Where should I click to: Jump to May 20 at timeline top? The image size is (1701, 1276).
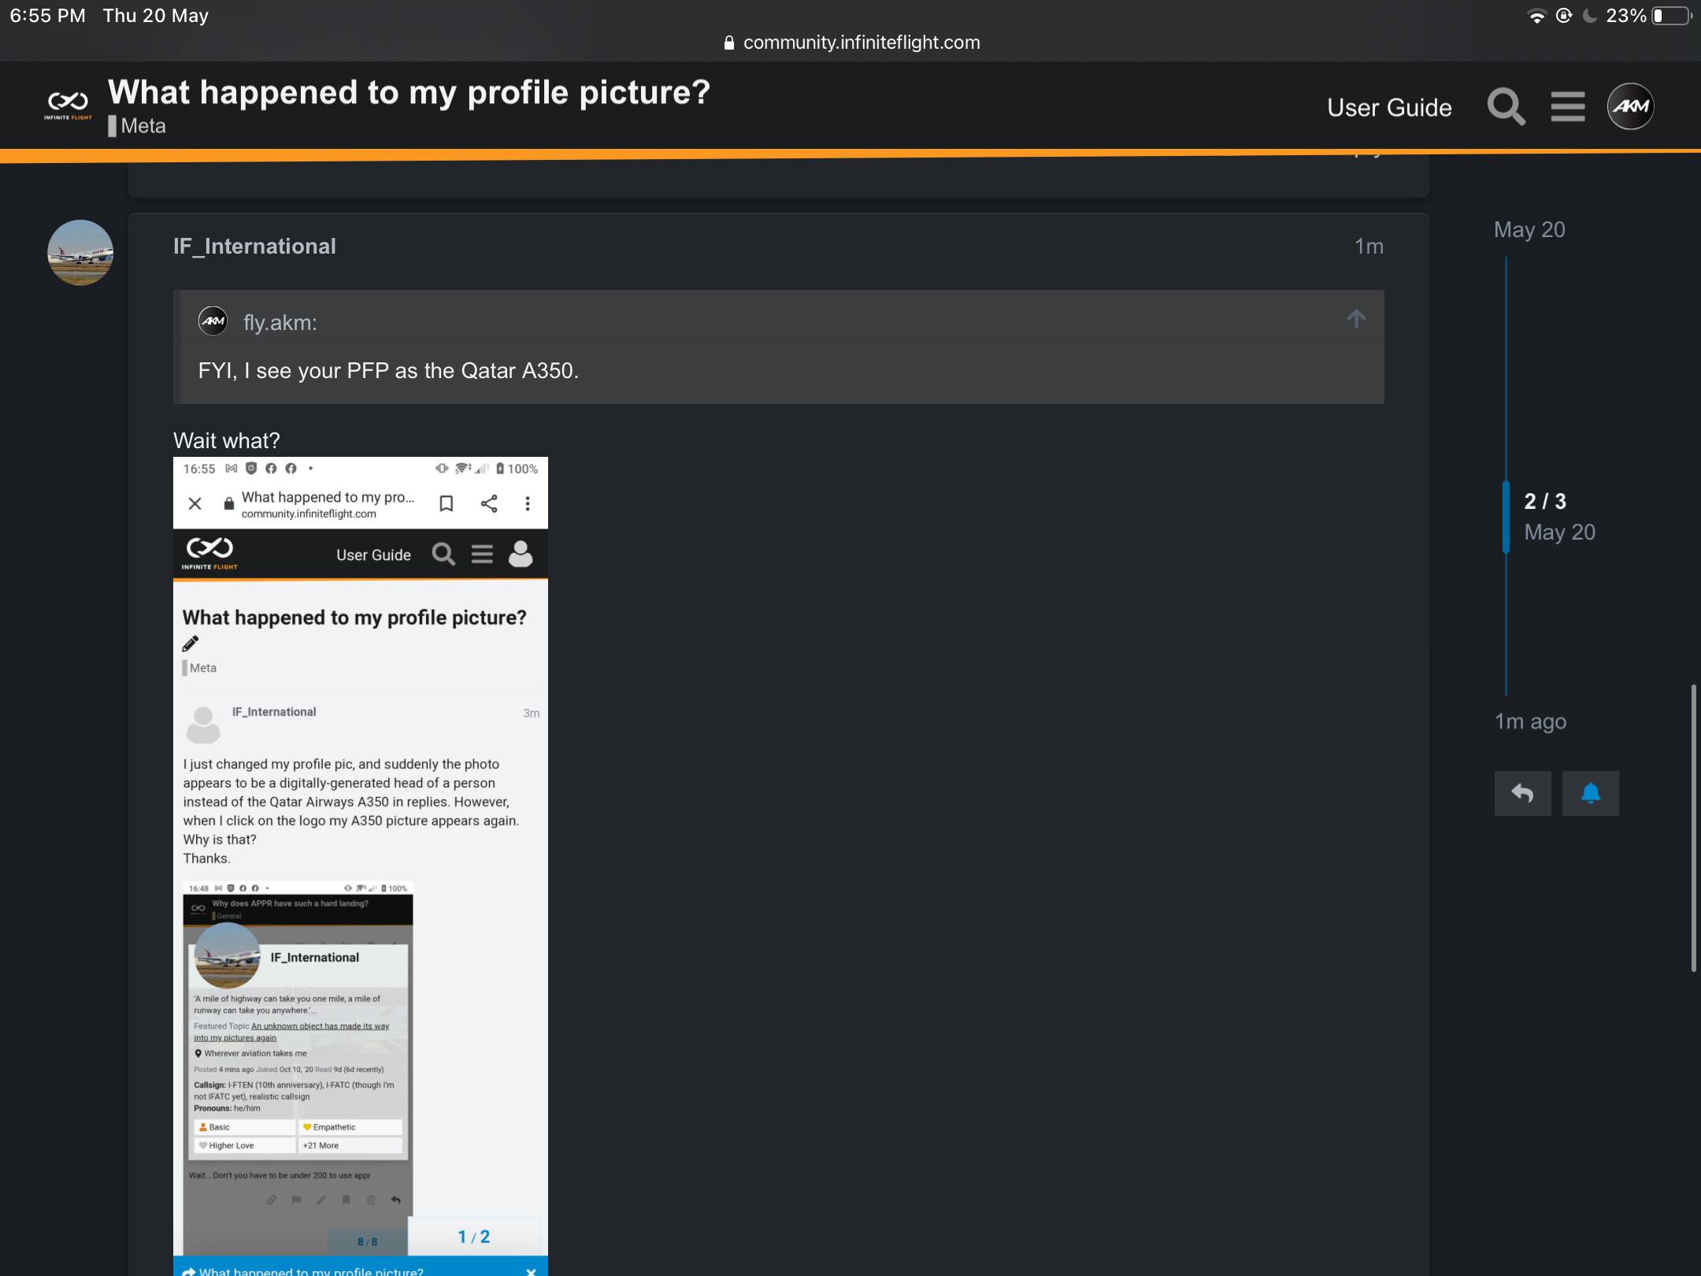tap(1529, 230)
